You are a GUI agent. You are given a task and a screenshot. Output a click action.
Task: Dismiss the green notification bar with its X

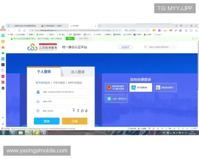pyautogui.click(x=197, y=38)
